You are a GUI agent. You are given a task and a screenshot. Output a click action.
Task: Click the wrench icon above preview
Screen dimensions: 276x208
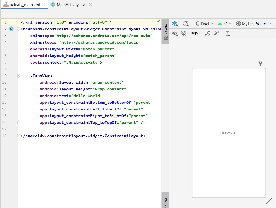[261, 63]
